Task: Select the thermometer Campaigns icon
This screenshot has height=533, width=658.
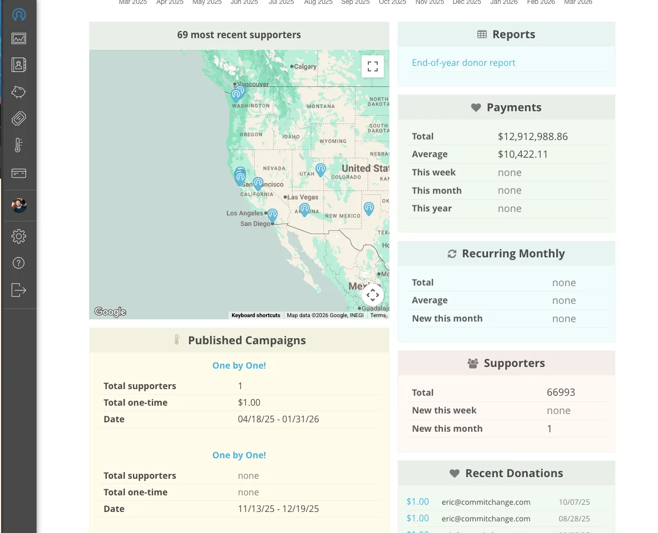Action: (19, 145)
